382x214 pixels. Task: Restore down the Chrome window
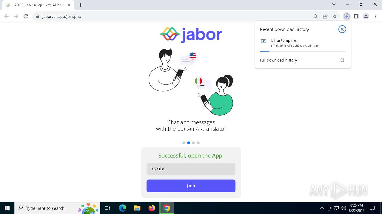[361, 4]
